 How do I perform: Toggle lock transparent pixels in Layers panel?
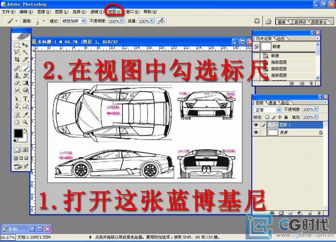pos(267,117)
